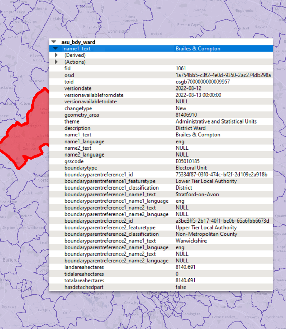Click the hasdetachedpart false value
This screenshot has height=329, width=286.
pyautogui.click(x=181, y=287)
